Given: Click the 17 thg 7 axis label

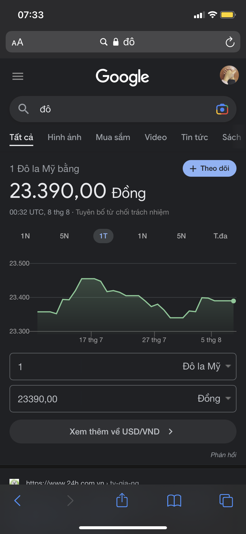Looking at the screenshot, I should tap(91, 340).
